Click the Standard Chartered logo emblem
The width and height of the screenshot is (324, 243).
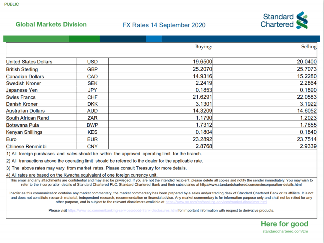tap(302, 20)
